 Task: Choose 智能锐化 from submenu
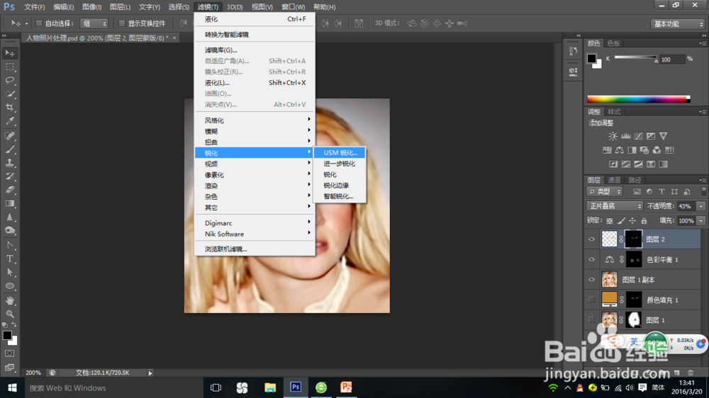(340, 196)
